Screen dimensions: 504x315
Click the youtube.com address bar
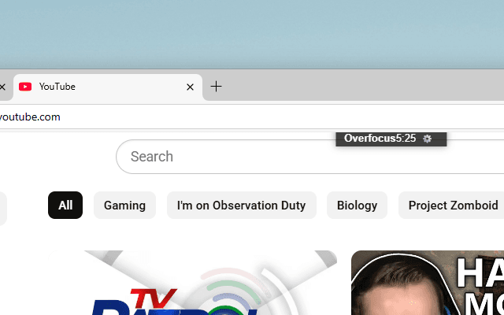coord(250,117)
